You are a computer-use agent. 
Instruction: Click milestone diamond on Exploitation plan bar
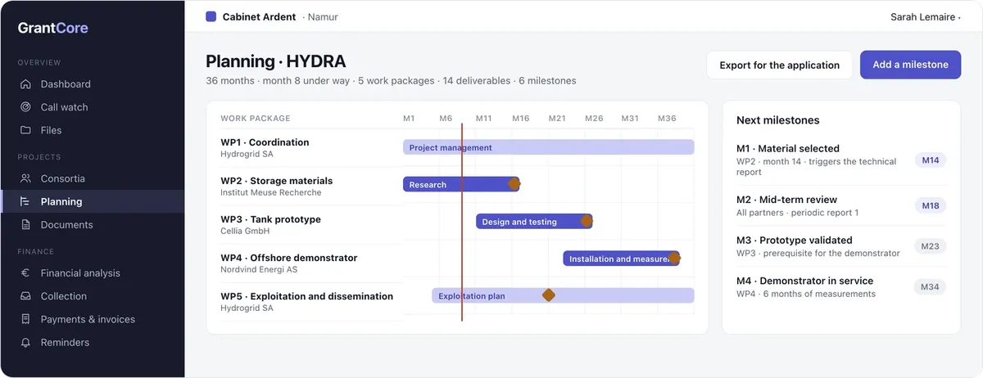[x=549, y=295]
